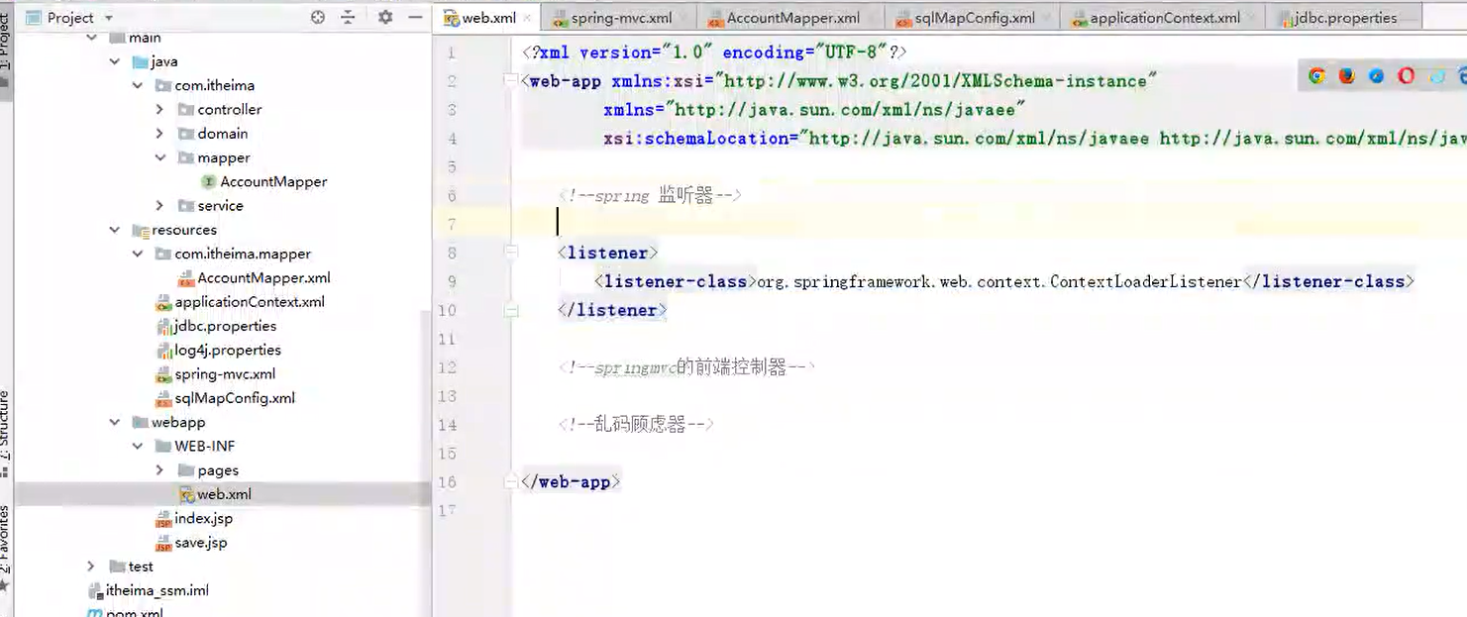
Task: Launch the page in Firefox
Action: tap(1345, 74)
